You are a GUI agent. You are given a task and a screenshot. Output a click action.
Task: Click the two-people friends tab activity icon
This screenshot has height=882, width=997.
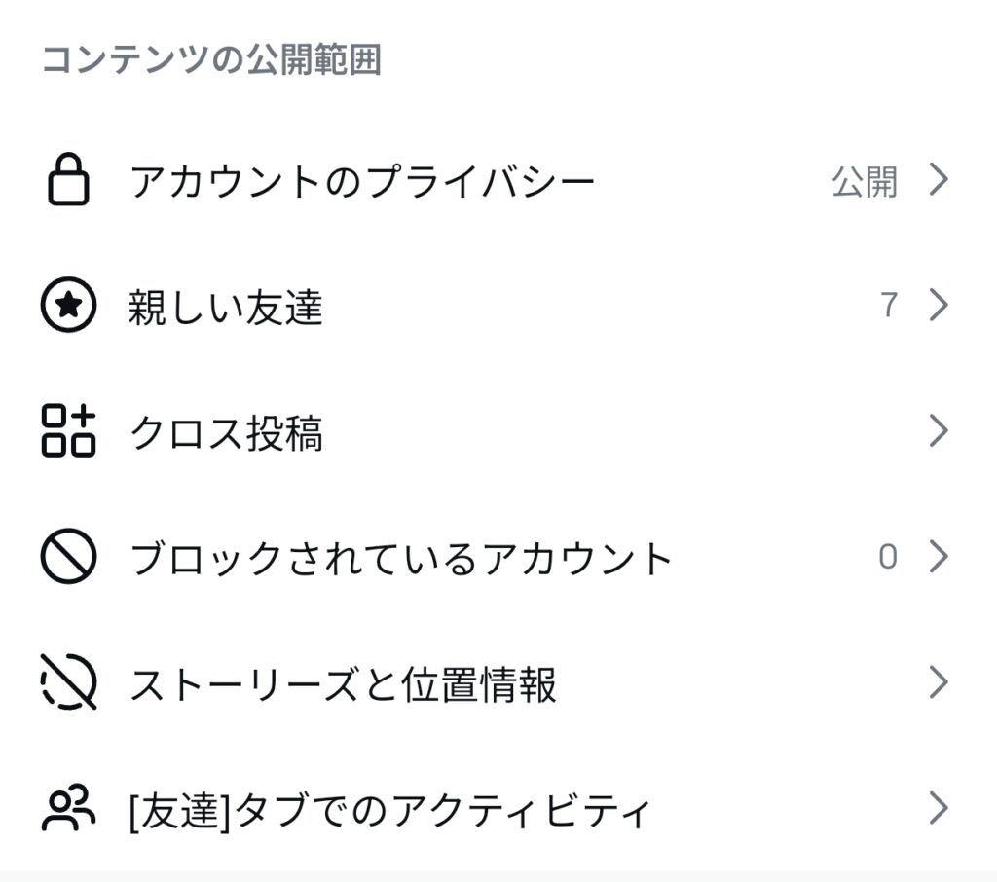tap(68, 808)
